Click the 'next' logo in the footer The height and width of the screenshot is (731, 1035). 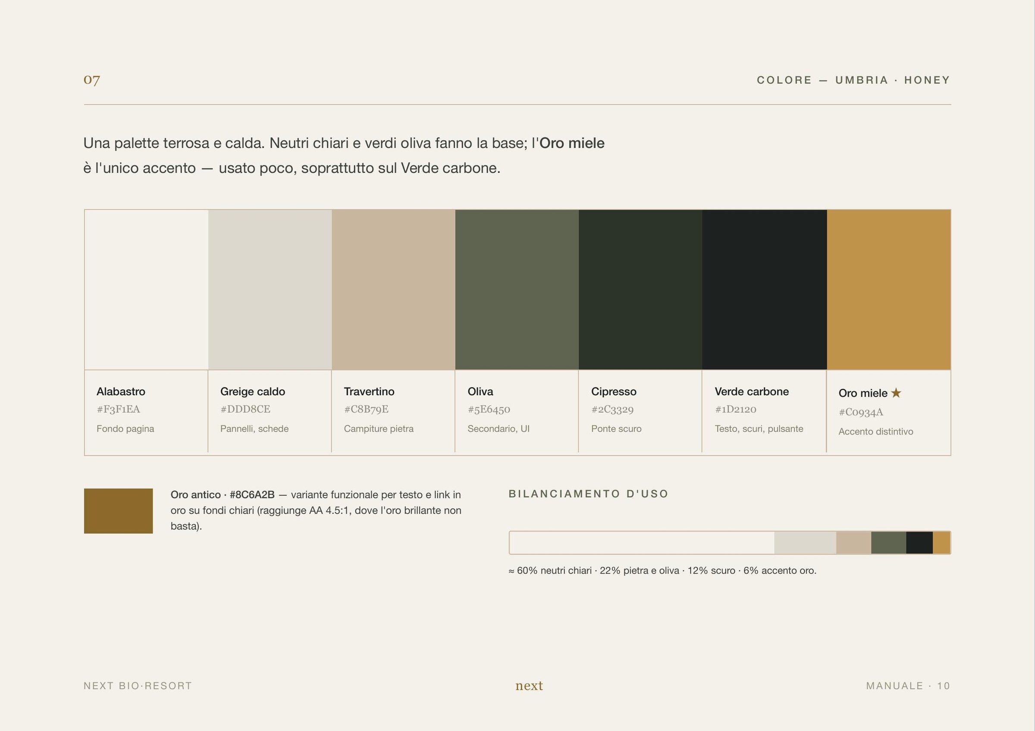pos(529,685)
